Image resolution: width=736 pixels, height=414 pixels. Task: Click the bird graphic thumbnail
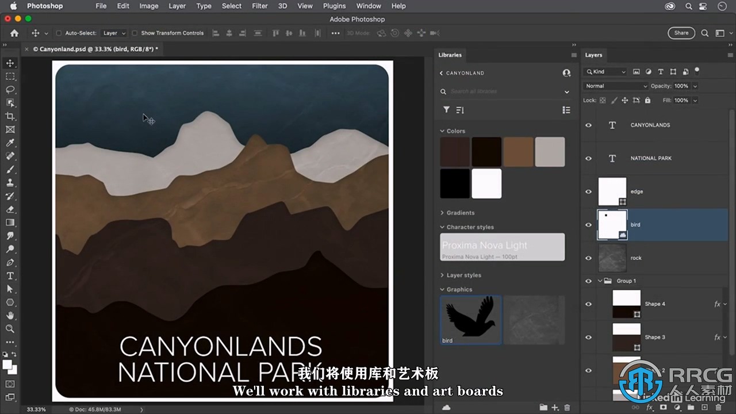[x=471, y=320]
